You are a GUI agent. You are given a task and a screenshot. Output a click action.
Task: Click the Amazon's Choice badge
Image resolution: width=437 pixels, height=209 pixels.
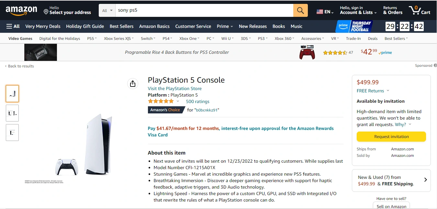(166, 110)
